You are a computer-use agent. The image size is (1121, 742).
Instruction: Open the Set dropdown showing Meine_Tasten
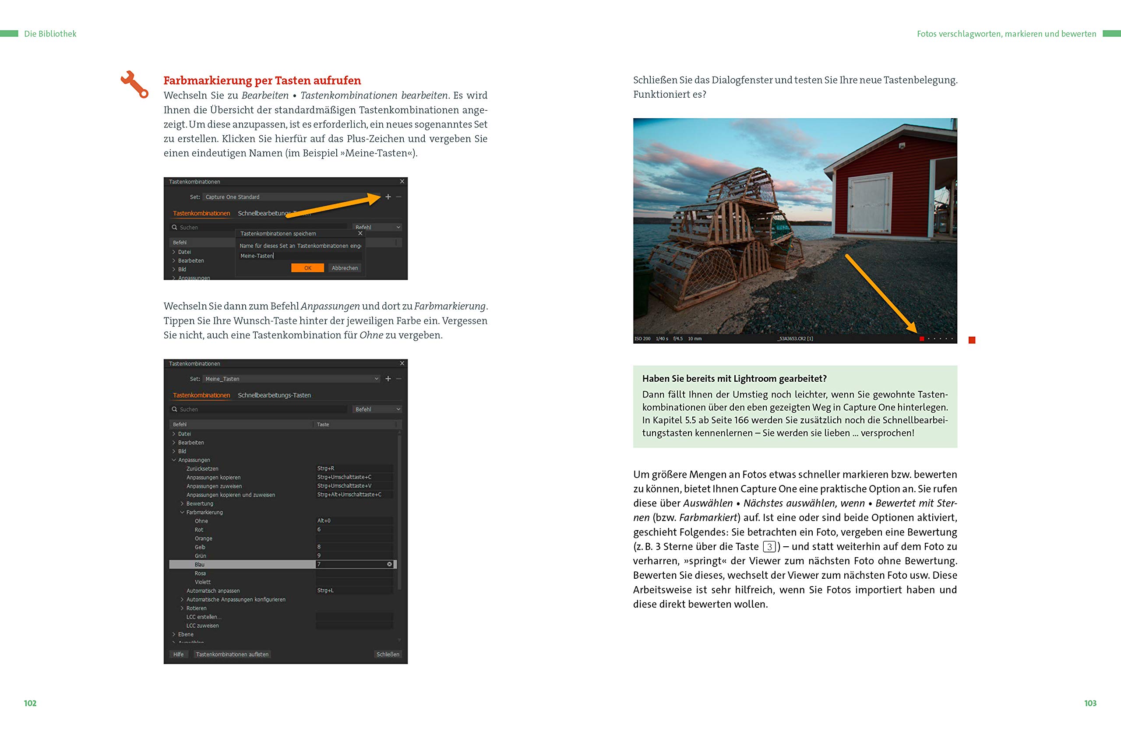pos(291,379)
